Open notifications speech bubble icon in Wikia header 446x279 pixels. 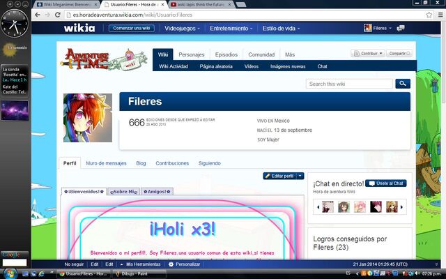401,28
